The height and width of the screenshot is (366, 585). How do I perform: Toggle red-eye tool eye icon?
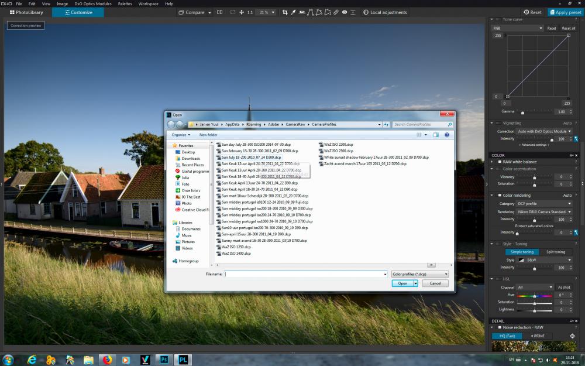[345, 12]
